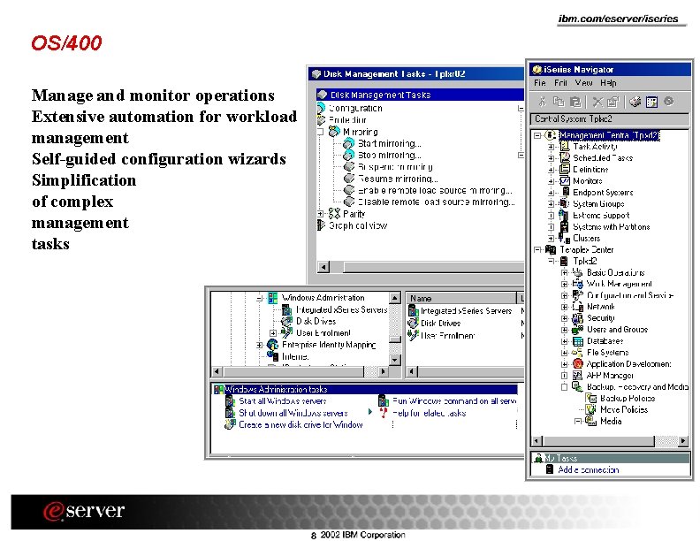
Task: Open the Help menu in iSeries Navigator
Action: tap(608, 83)
